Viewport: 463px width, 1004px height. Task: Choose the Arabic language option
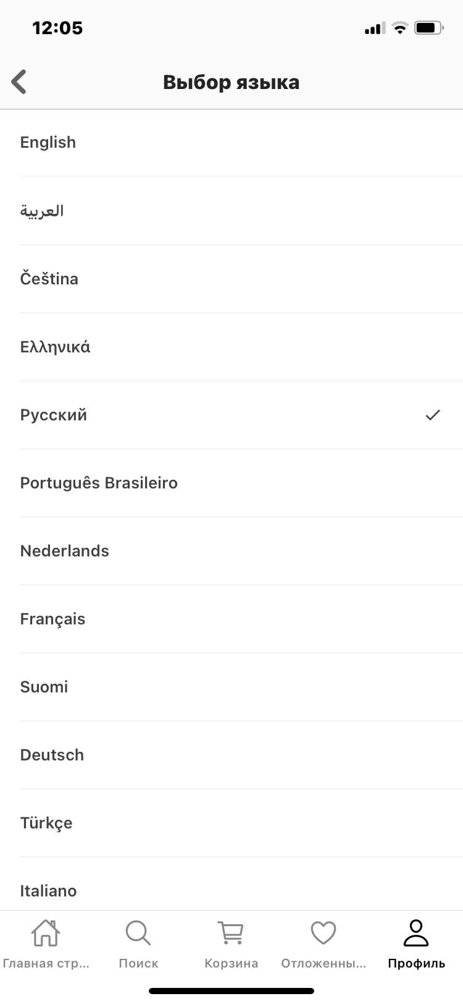coord(42,211)
